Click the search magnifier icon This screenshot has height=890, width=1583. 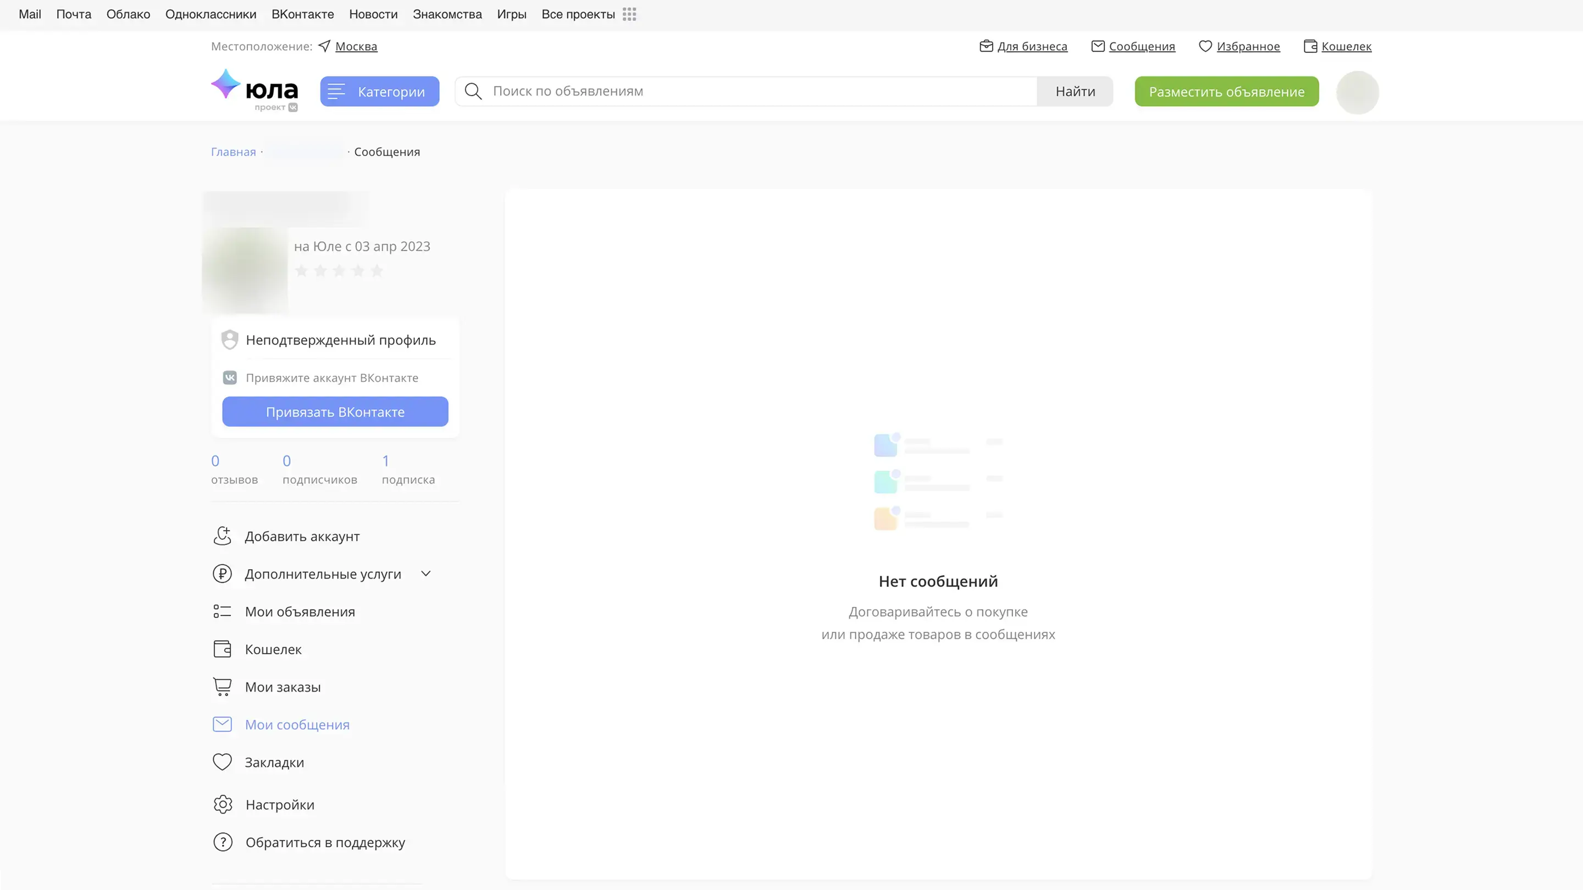click(x=473, y=92)
